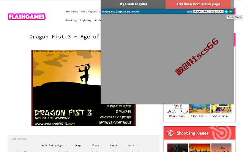Click the Shooting Games section header
Image resolution: width=243 pixels, height=152 pixels.
click(x=199, y=133)
